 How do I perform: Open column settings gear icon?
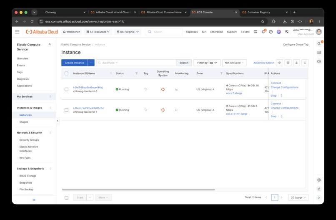pyautogui.click(x=288, y=63)
